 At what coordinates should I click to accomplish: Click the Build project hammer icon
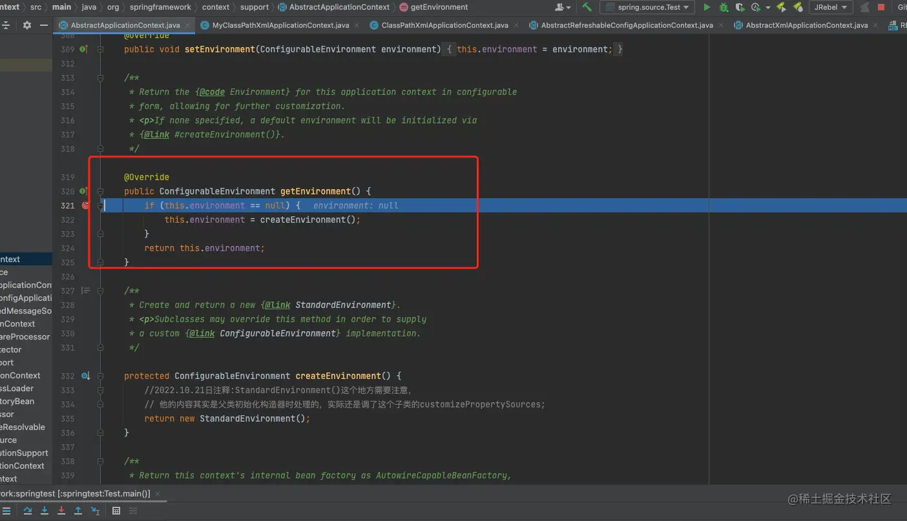pyautogui.click(x=587, y=7)
